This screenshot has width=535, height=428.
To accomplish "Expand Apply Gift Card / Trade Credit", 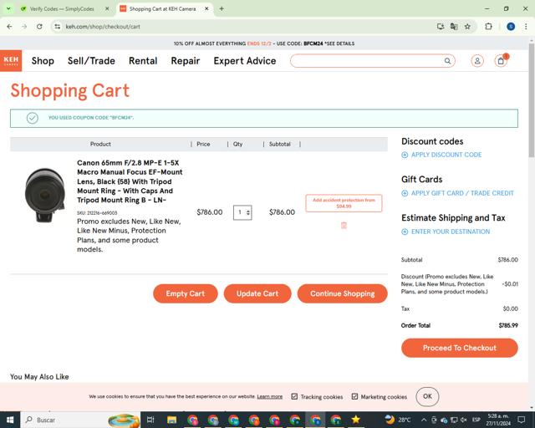I will pyautogui.click(x=462, y=193).
